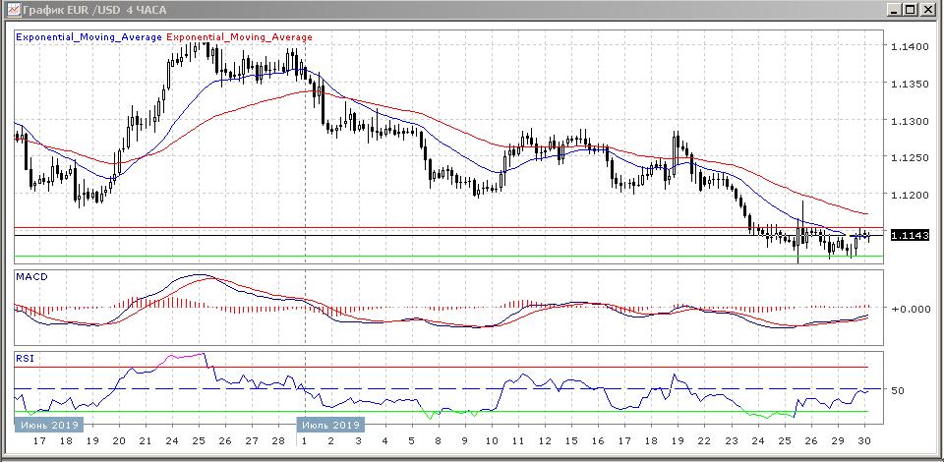This screenshot has height=462, width=944.
Task: Select the RSI indicator label
Action: click(24, 359)
